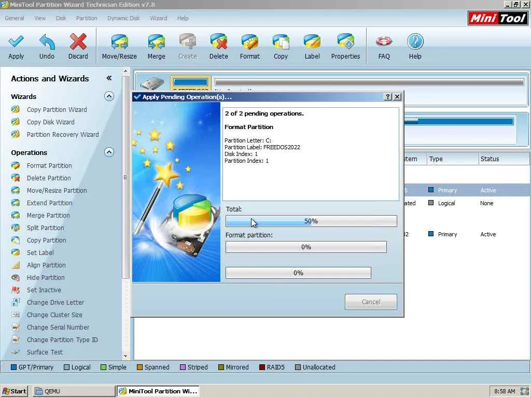Switch to QEMU taskbar window

pos(74,391)
